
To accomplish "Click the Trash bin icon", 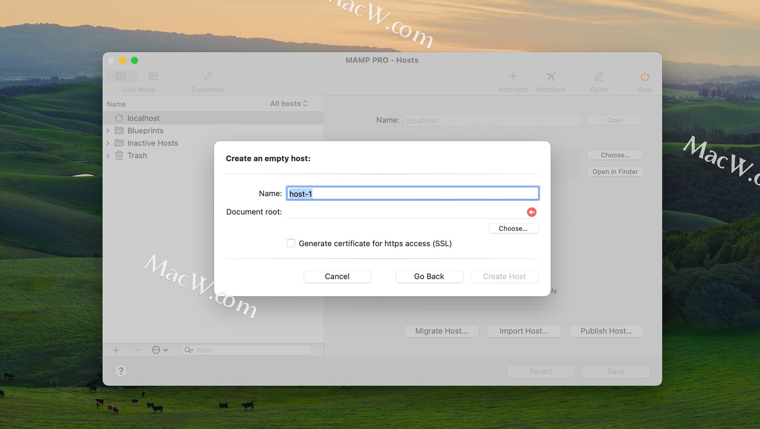I will pyautogui.click(x=119, y=155).
